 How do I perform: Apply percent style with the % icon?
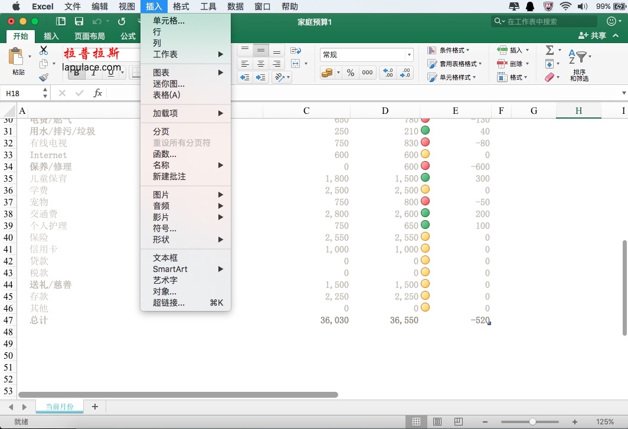coord(352,73)
